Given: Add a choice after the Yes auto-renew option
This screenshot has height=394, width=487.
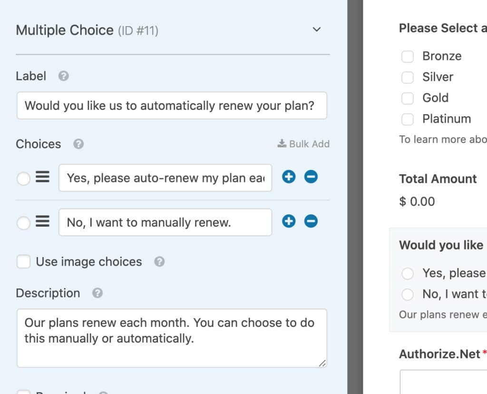Looking at the screenshot, I should [289, 177].
